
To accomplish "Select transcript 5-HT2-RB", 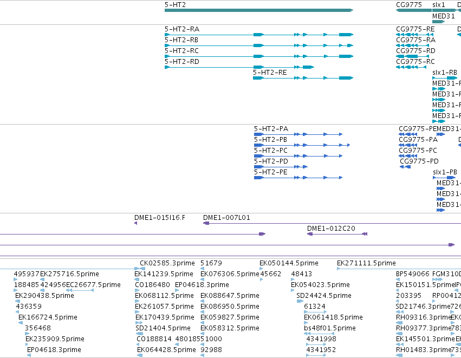I will (x=181, y=40).
